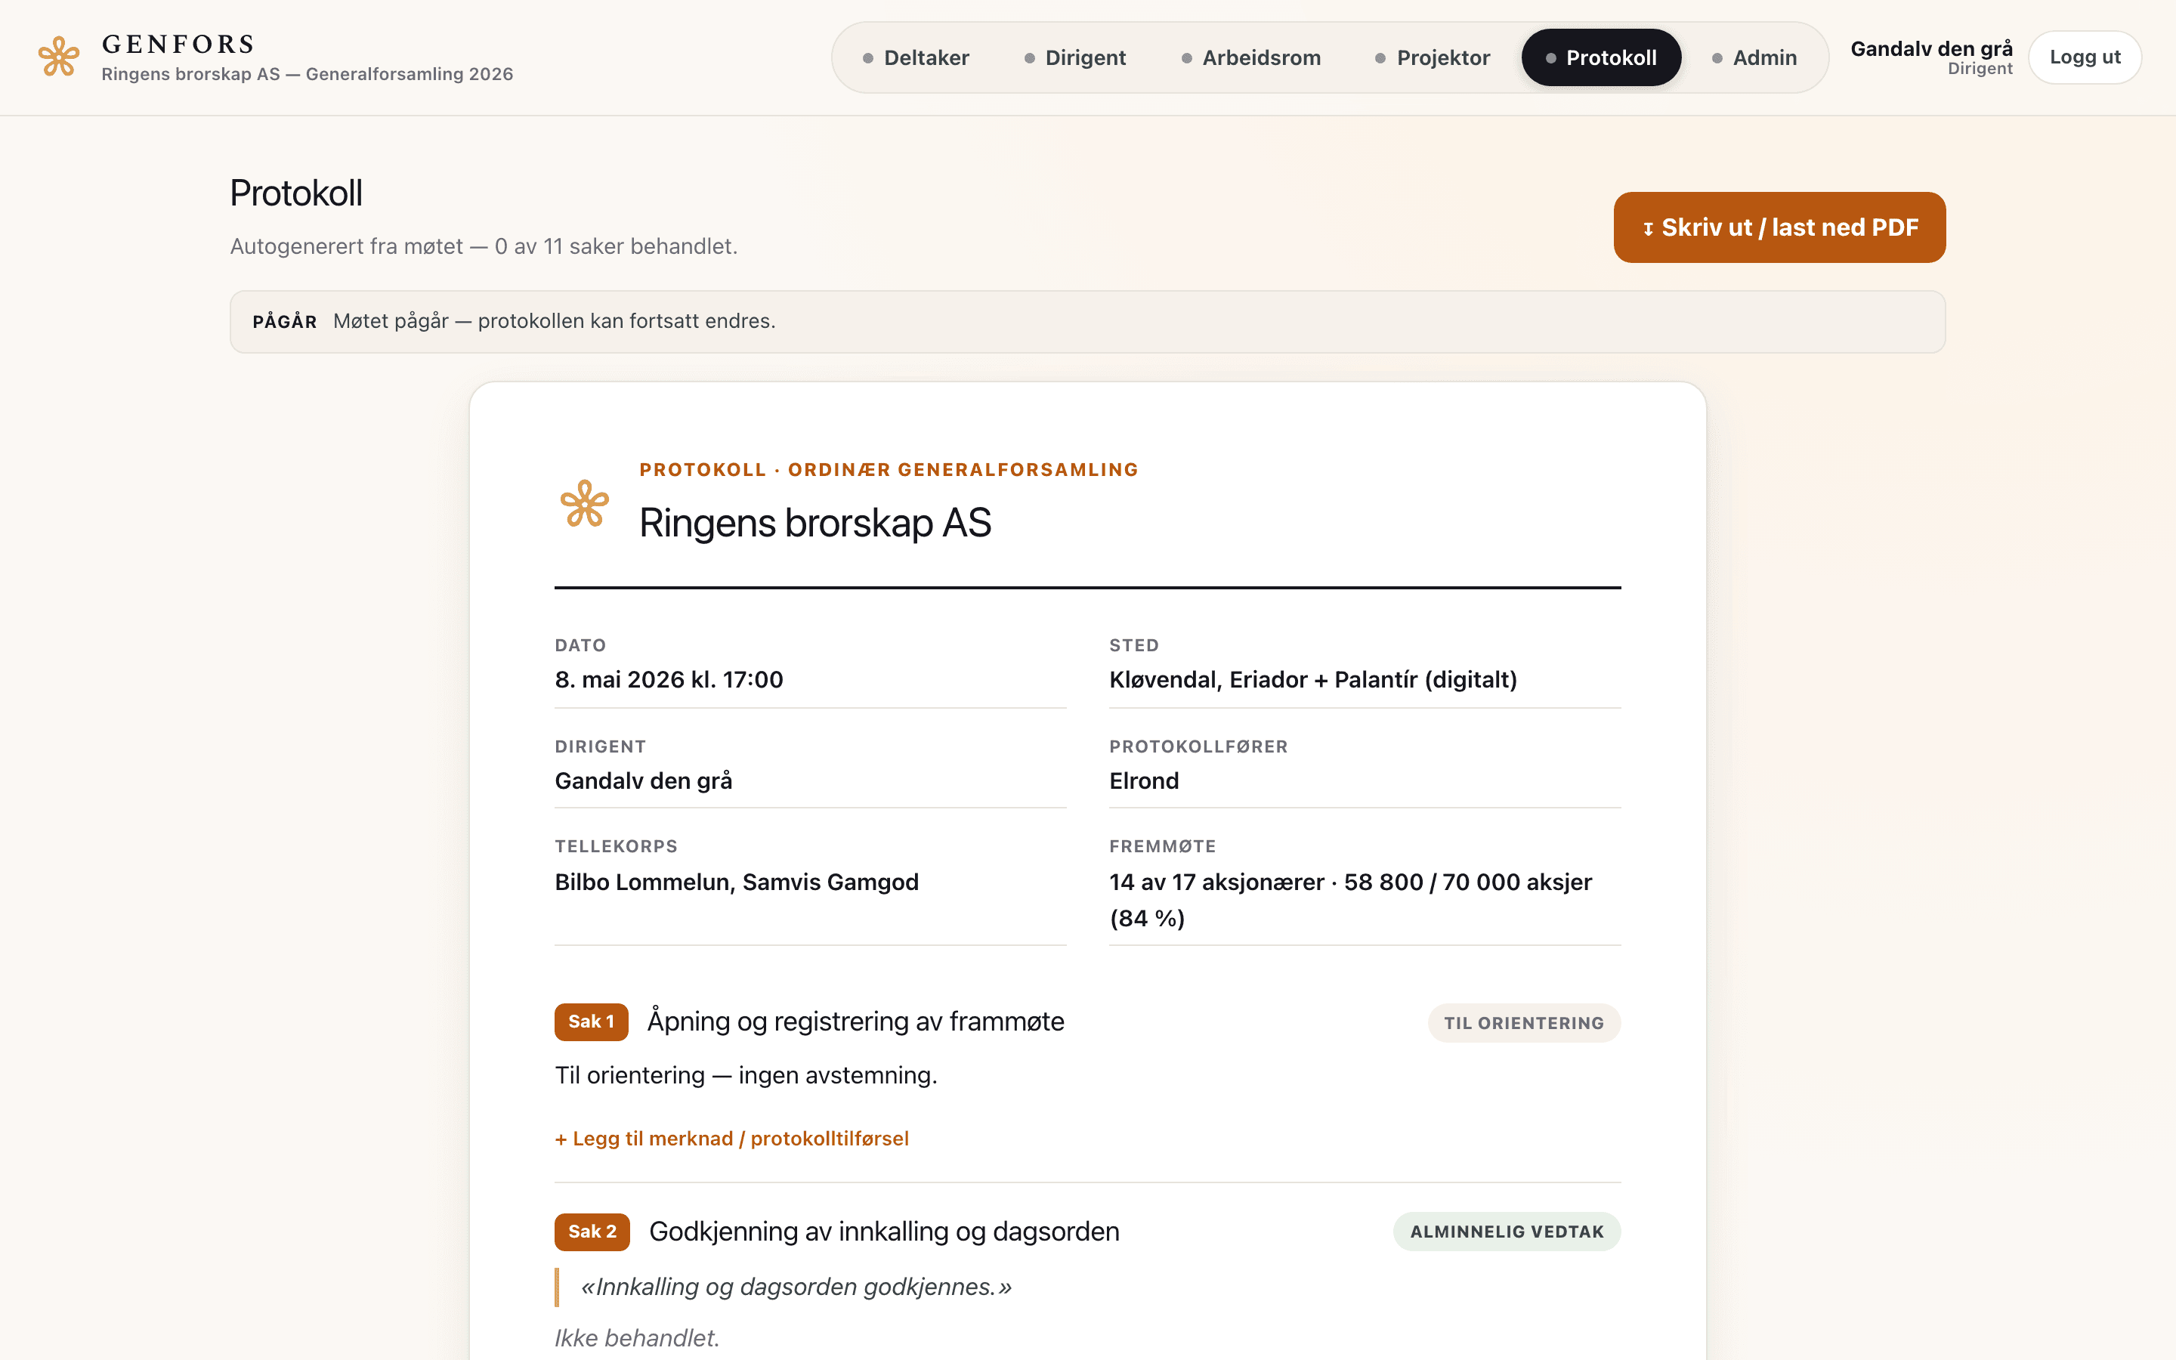Viewport: 2176px width, 1360px height.
Task: Click the Protokoll page heading
Action: [296, 193]
